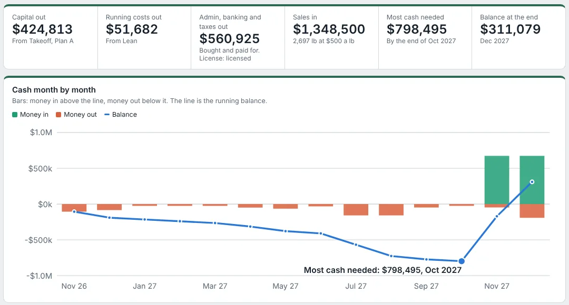Click the 'May 27' x-axis label
Viewport: 569px width, 305px height.
pyautogui.click(x=285, y=286)
